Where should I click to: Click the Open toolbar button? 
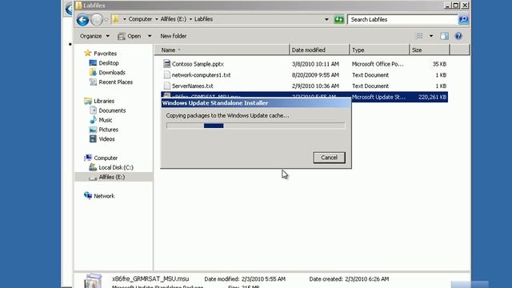(x=130, y=36)
